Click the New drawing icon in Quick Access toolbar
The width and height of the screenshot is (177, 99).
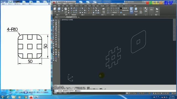point(58,2)
